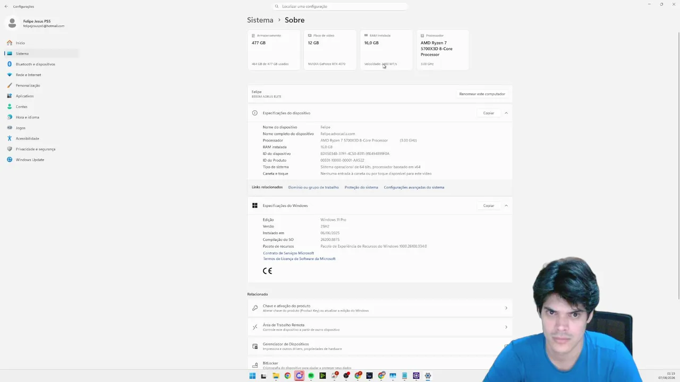Open the Bluetooth e dispositivos menu item
This screenshot has width=680, height=382.
pos(36,64)
